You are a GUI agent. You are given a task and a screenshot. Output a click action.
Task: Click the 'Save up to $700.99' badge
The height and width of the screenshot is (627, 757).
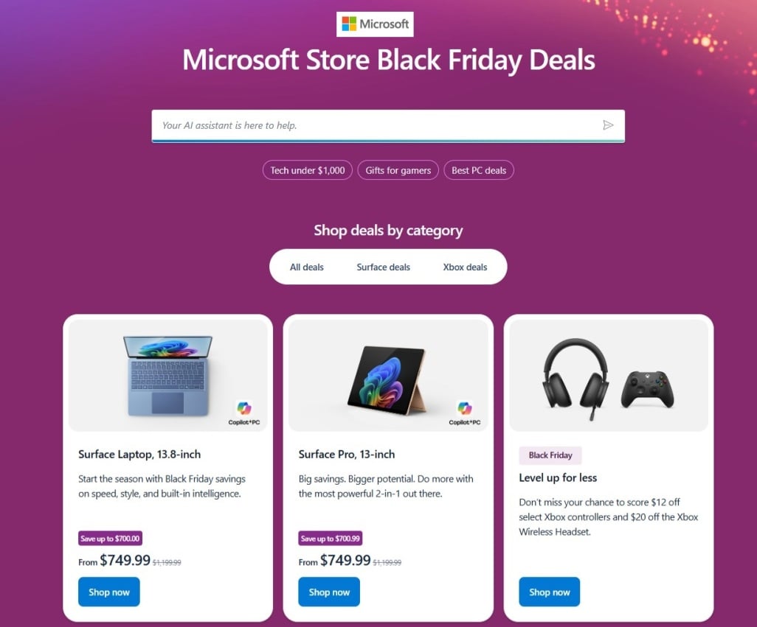pos(330,539)
